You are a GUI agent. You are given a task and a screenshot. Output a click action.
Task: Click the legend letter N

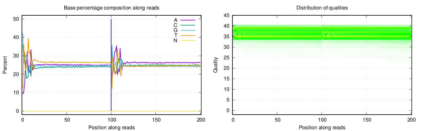(175, 40)
